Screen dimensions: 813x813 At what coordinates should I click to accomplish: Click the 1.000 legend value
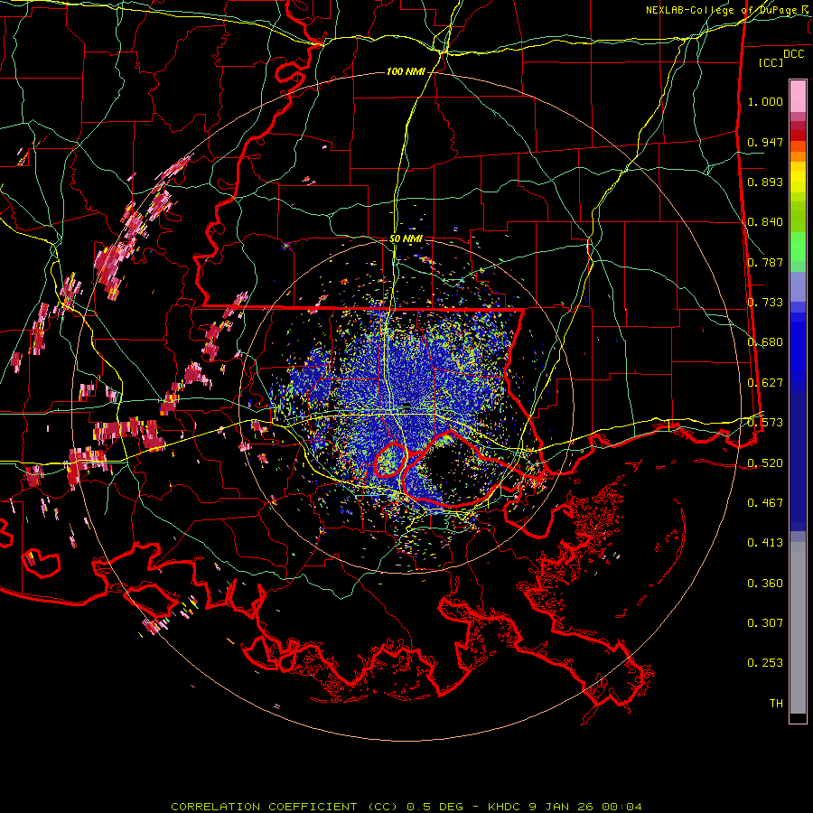pos(765,101)
